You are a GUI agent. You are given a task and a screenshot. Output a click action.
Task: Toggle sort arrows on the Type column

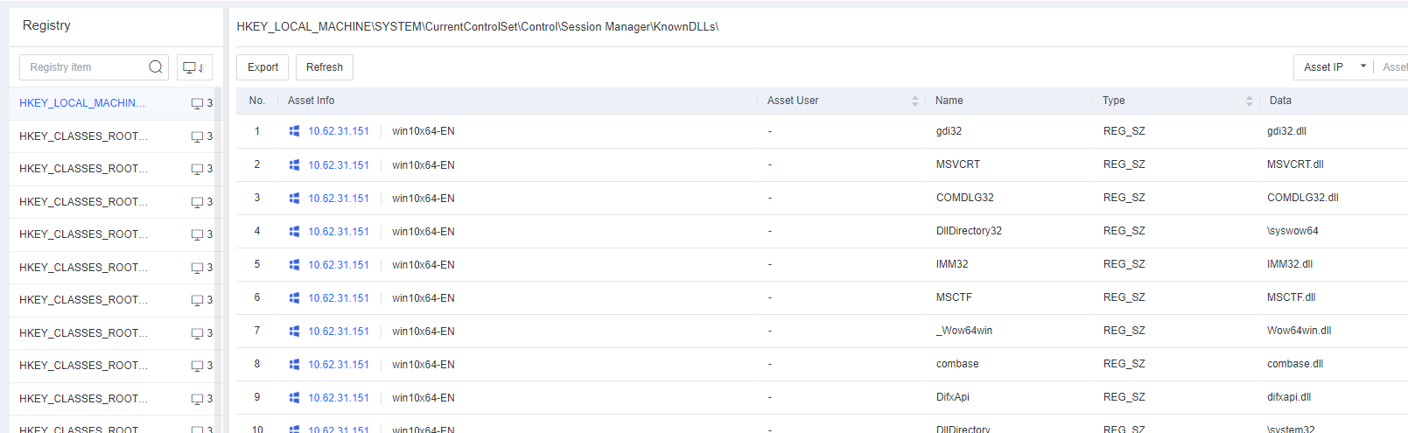pos(1249,101)
